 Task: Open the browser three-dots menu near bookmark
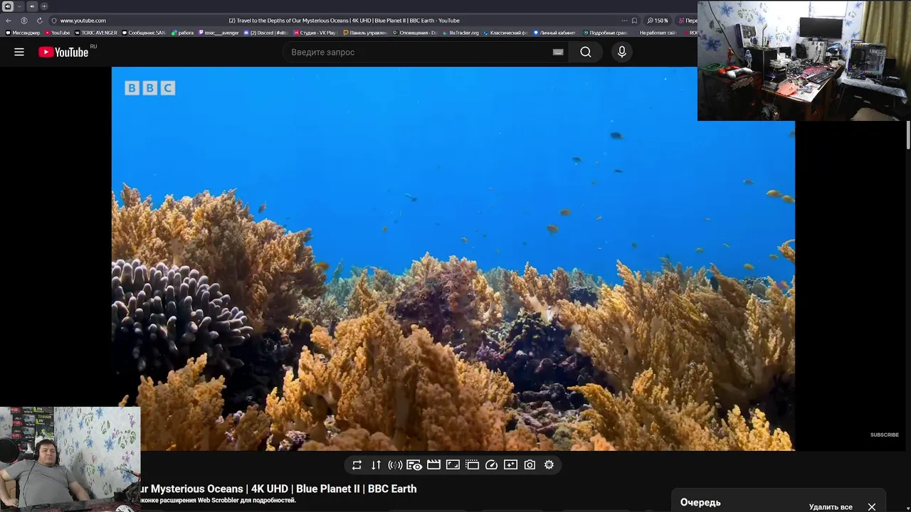pyautogui.click(x=624, y=21)
